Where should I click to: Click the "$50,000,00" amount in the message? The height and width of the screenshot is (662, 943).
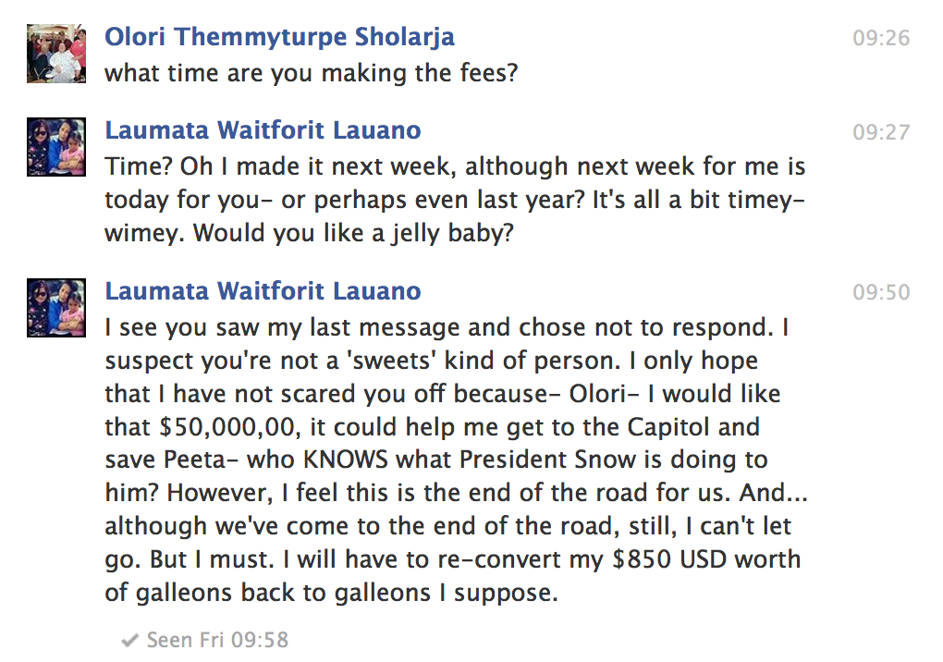click(x=229, y=427)
